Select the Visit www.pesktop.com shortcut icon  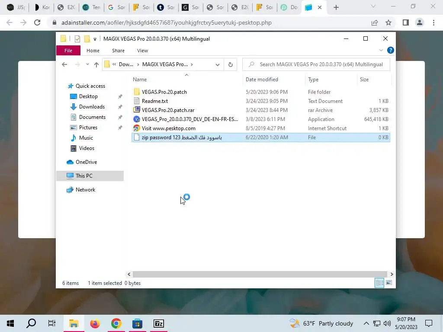(x=137, y=128)
